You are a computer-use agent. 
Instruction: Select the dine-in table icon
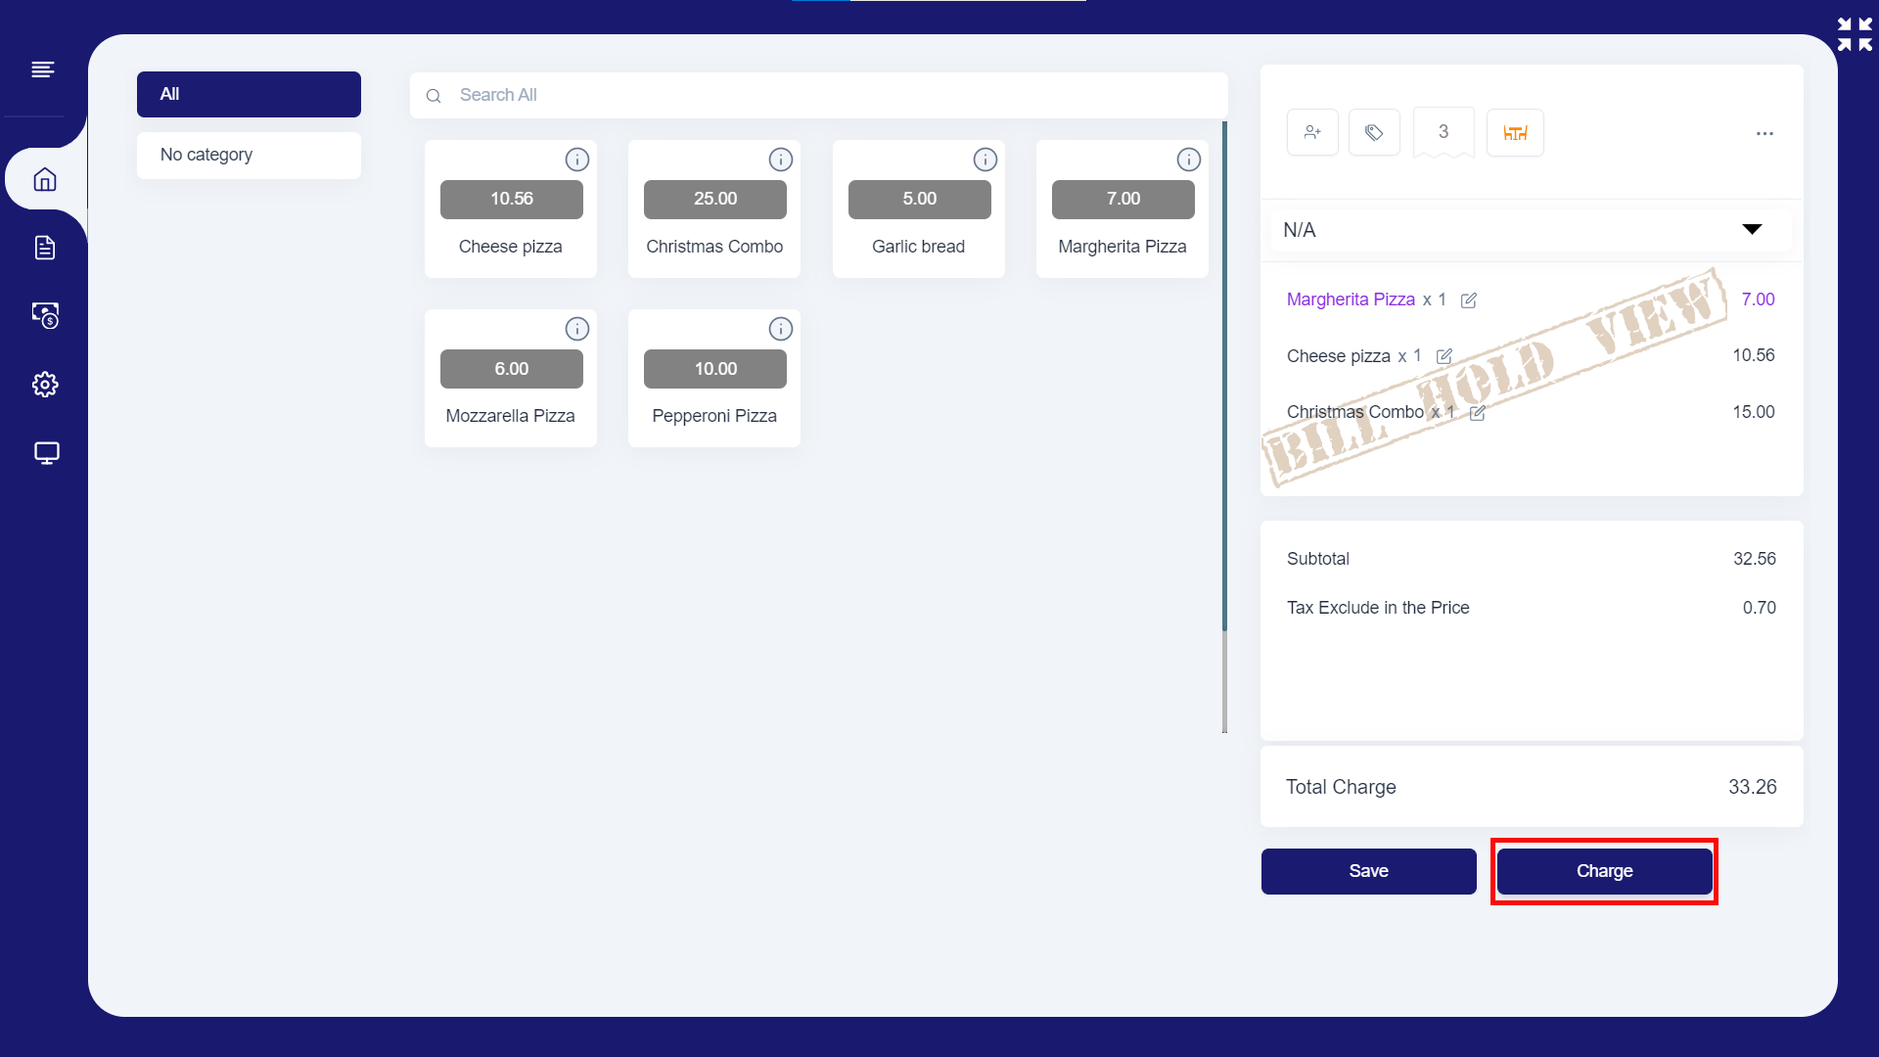[1515, 132]
